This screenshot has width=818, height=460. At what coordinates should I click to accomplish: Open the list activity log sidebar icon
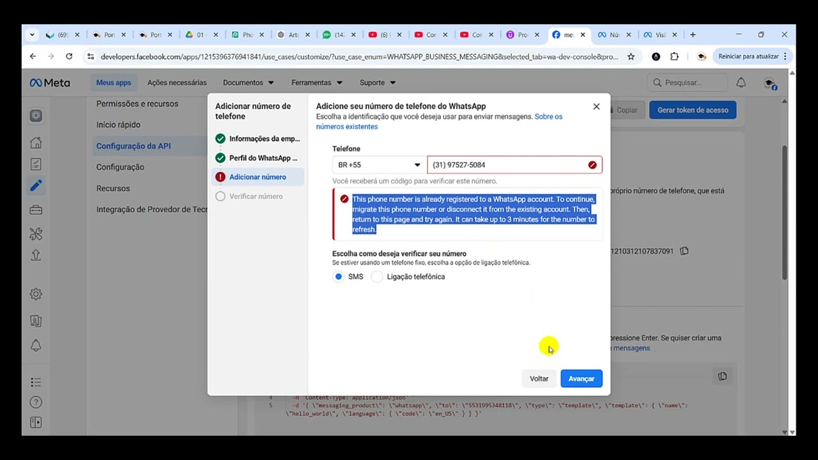point(36,382)
